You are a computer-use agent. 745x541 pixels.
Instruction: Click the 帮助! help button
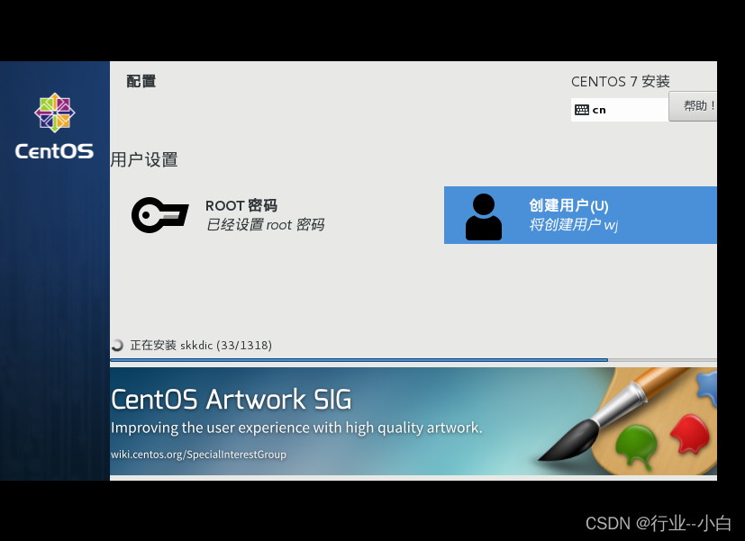pos(693,106)
